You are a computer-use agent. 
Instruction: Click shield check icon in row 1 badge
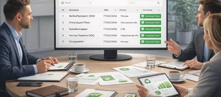pos(143,16)
